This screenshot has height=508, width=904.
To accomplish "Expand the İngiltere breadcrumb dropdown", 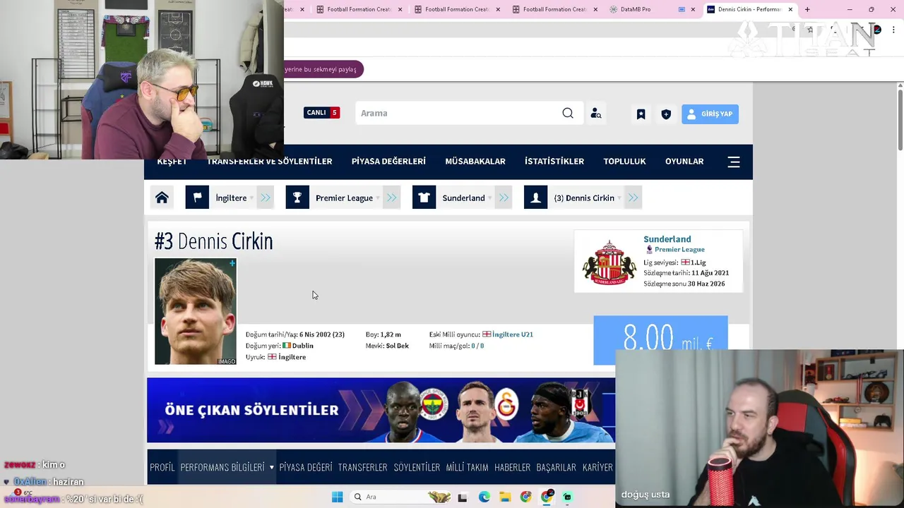I will (x=251, y=198).
